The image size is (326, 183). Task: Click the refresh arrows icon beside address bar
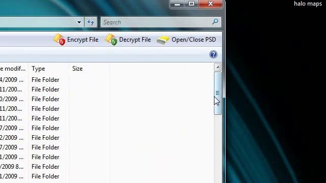point(91,22)
